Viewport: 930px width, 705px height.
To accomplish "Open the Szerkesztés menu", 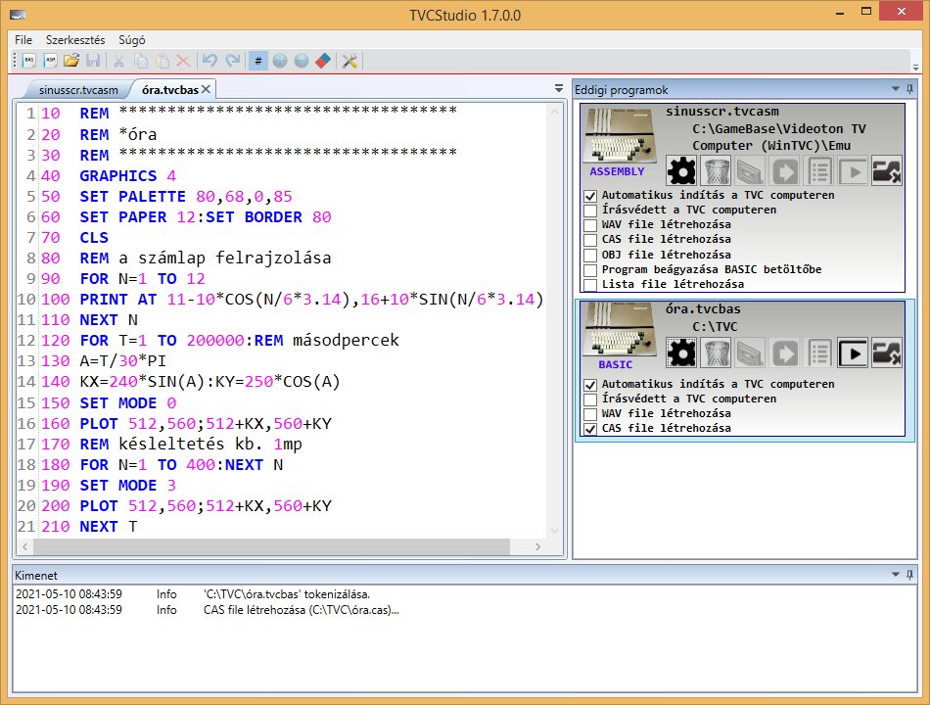I will coord(75,40).
